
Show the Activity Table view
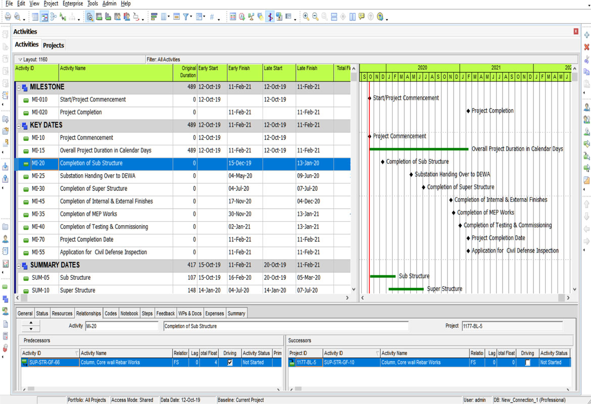(x=35, y=17)
